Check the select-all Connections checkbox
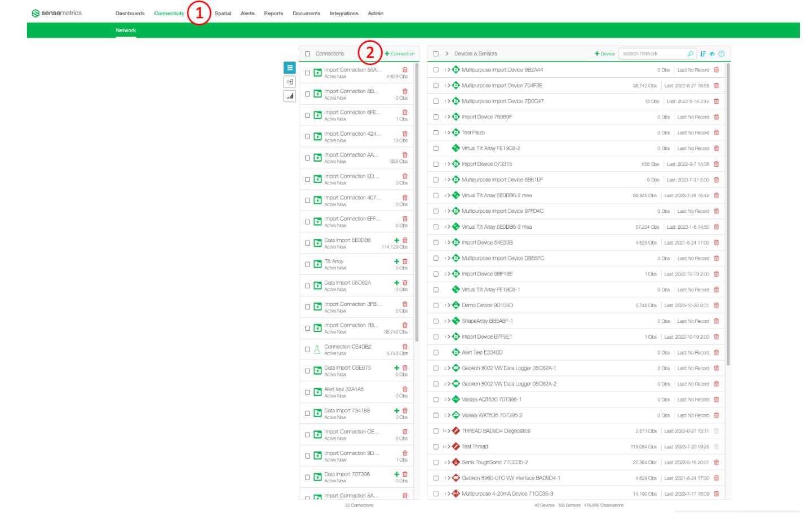805x519 pixels. 307,54
